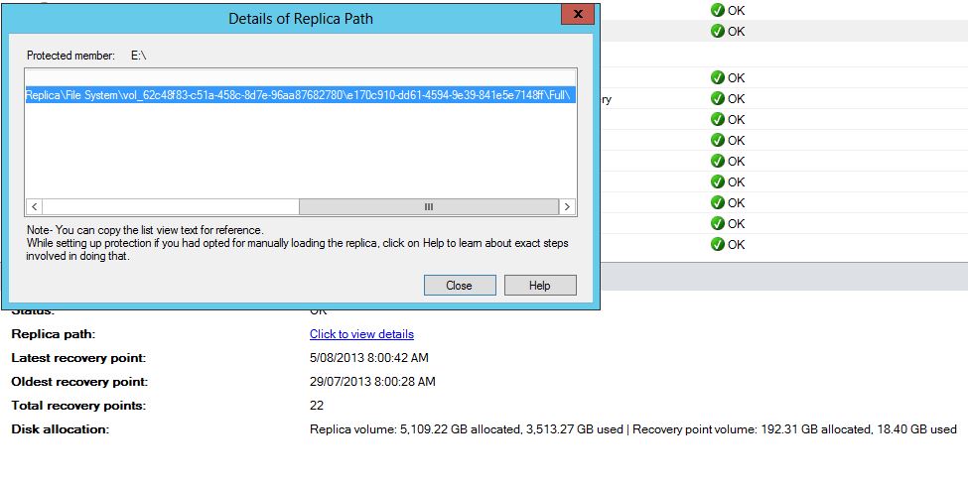The image size is (968, 483).
Task: Open the 'Click to view details' link
Action: point(361,334)
